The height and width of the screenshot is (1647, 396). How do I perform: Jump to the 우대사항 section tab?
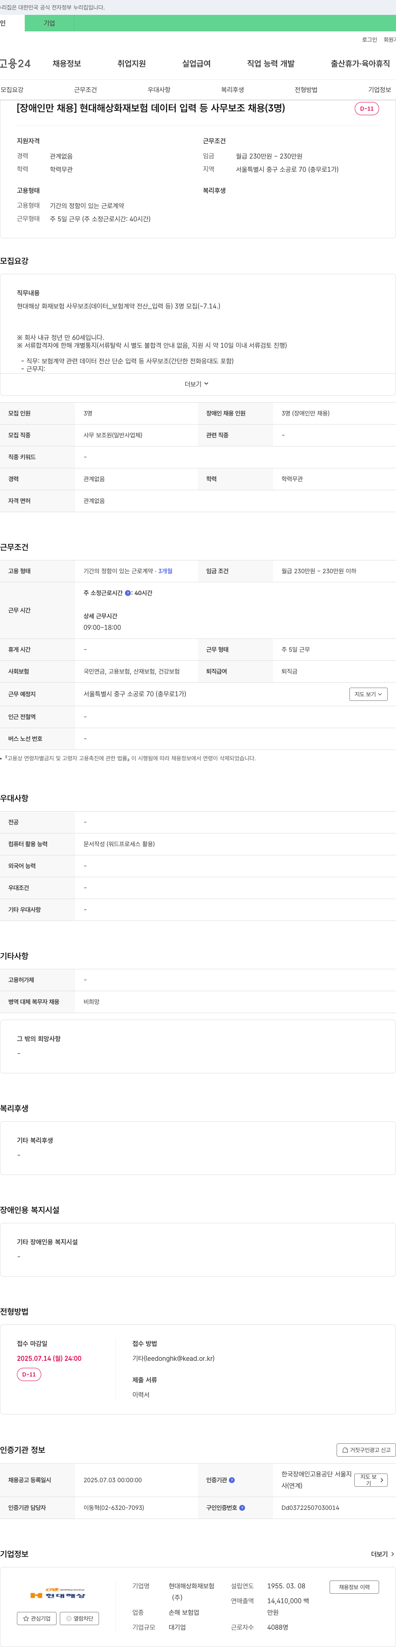[x=159, y=90]
